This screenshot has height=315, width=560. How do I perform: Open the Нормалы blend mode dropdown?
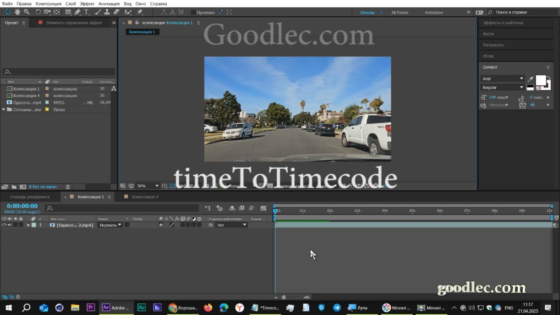tap(109, 225)
